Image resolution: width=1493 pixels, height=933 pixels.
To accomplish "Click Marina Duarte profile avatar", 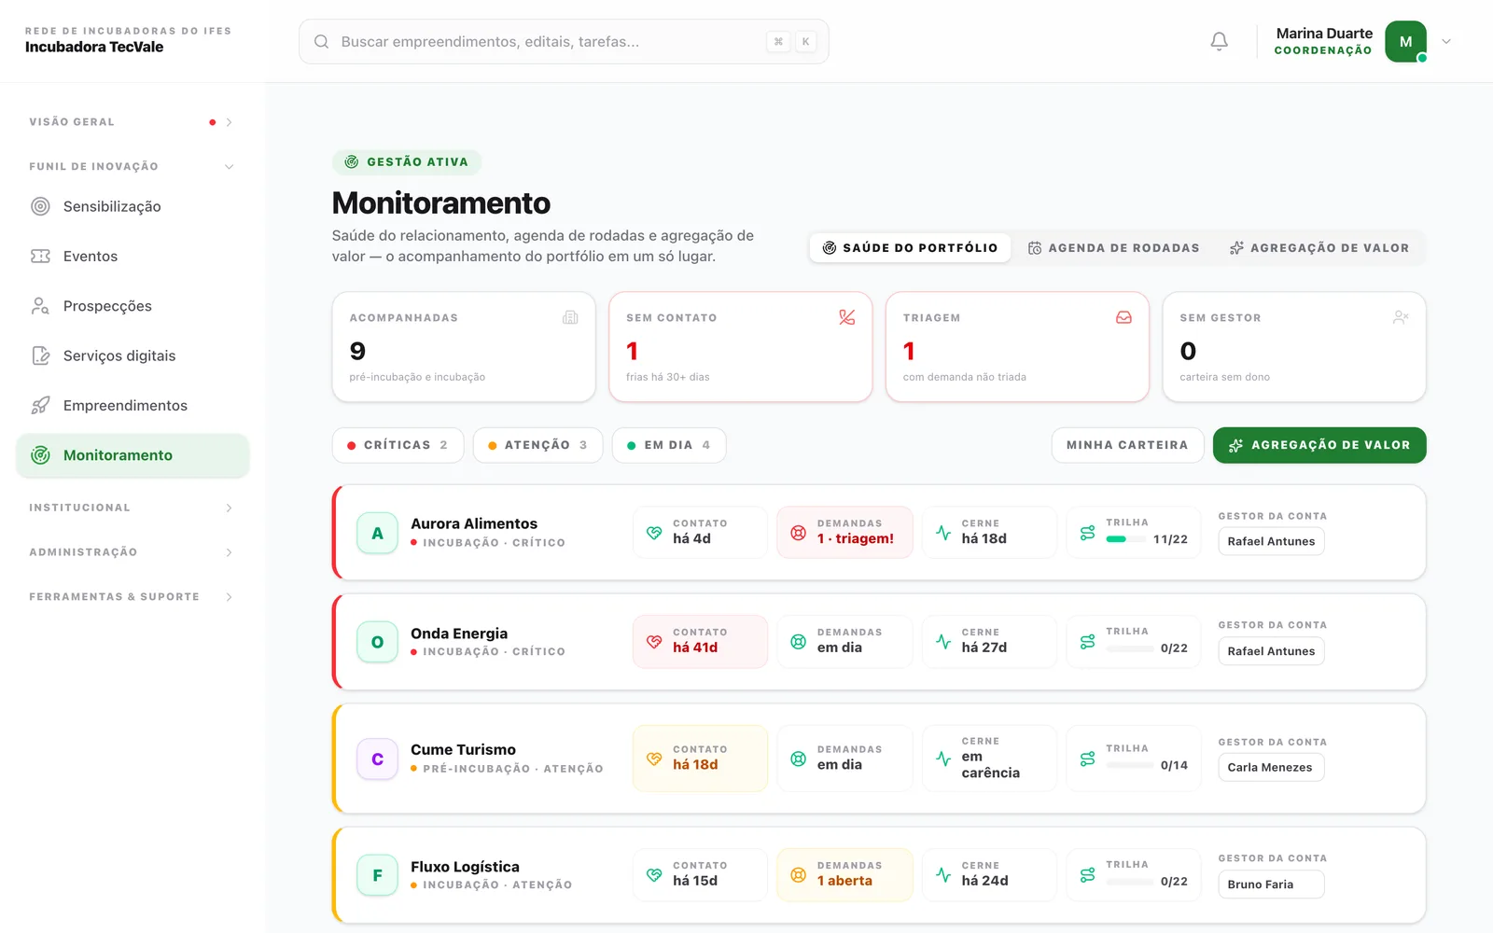I will point(1405,41).
